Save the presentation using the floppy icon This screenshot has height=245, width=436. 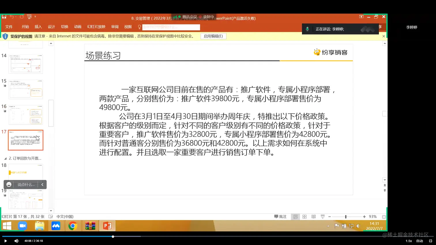4,17
